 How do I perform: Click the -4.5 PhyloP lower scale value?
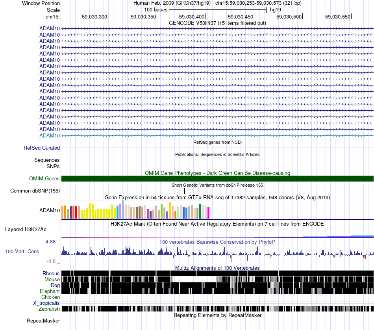click(51, 261)
